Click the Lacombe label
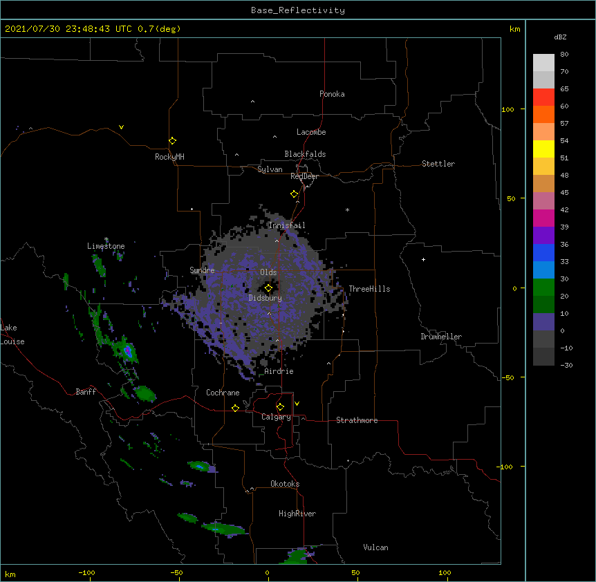The image size is (596, 582). tap(311, 132)
